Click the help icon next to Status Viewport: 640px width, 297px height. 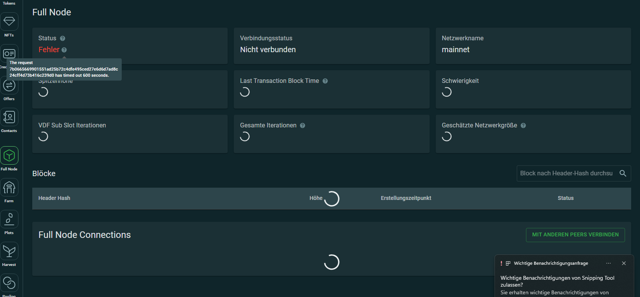63,38
